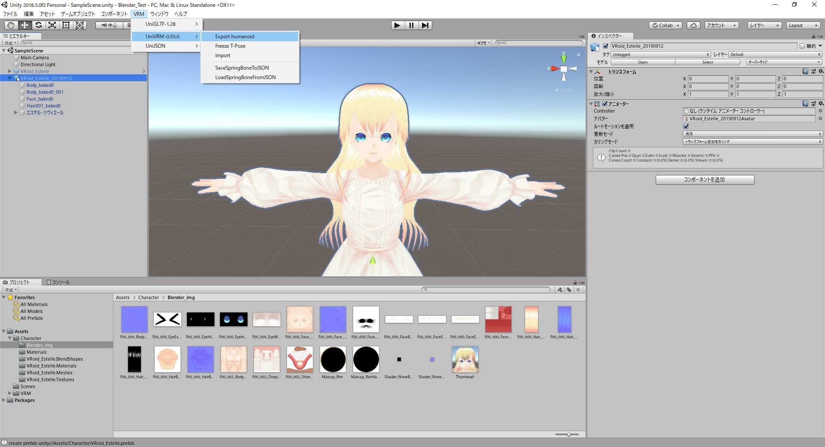825x447 pixels.
Task: Toggle the Inspector lock icon
Action: [x=813, y=36]
